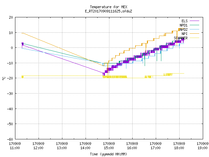Viewport: 209px width, 157px height.
Task: Click the blue NPD2 legend line sample
Action: [194, 29]
